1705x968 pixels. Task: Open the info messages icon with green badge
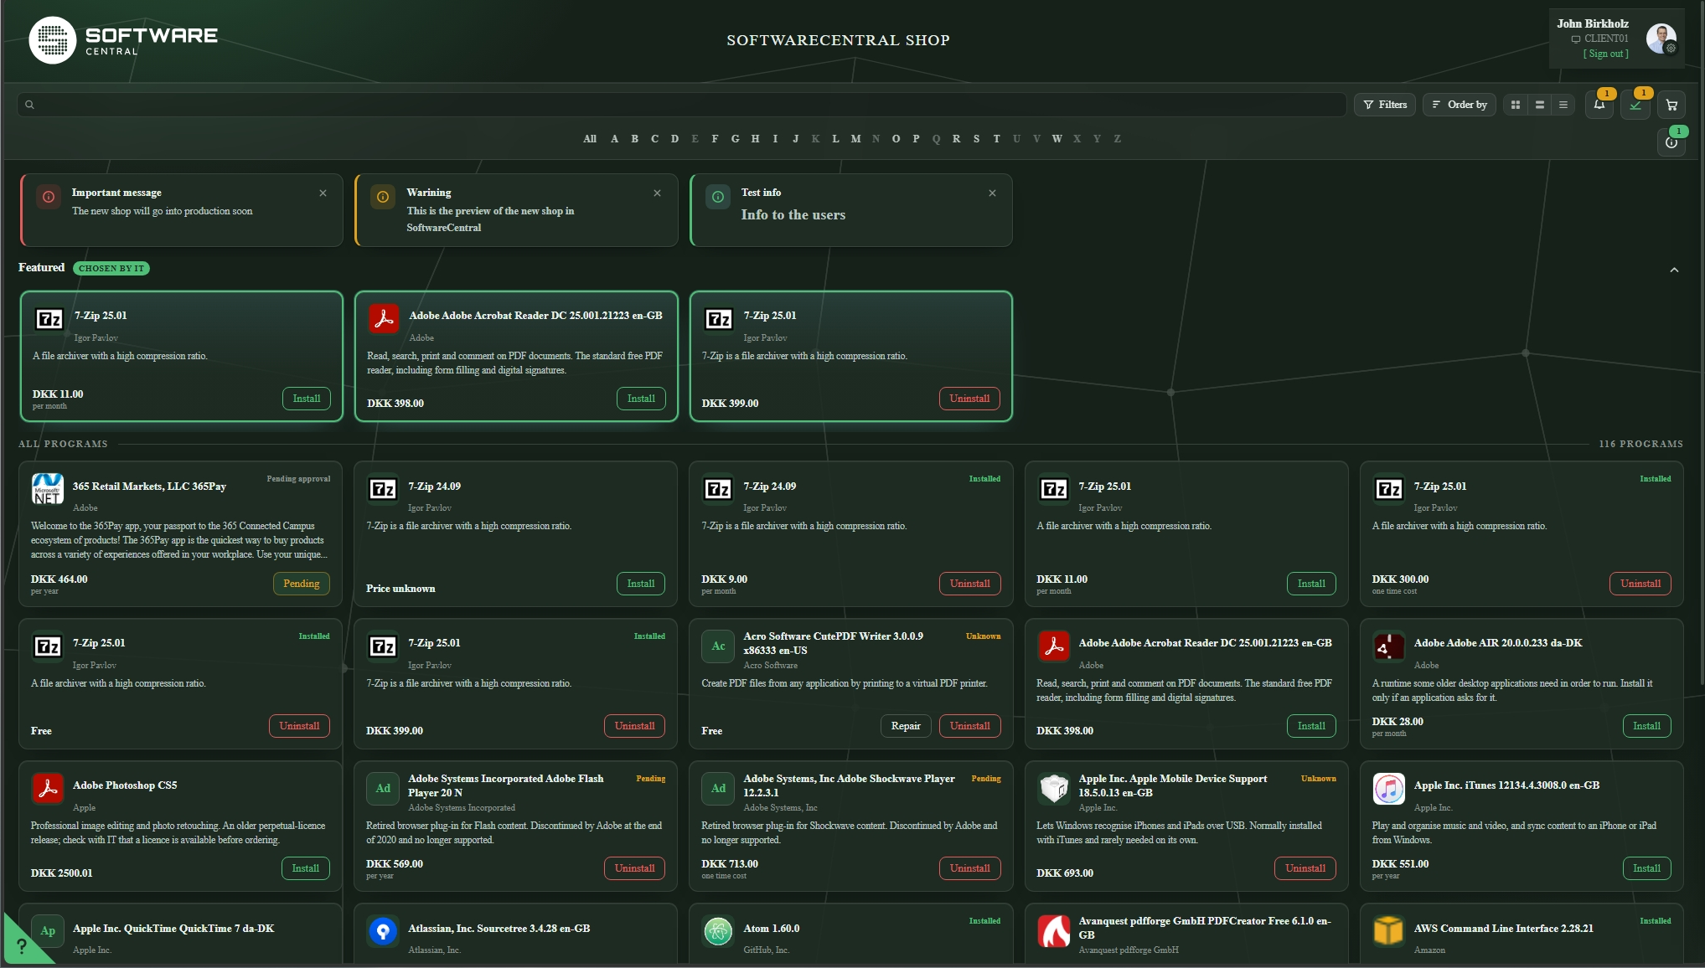pyautogui.click(x=1671, y=142)
